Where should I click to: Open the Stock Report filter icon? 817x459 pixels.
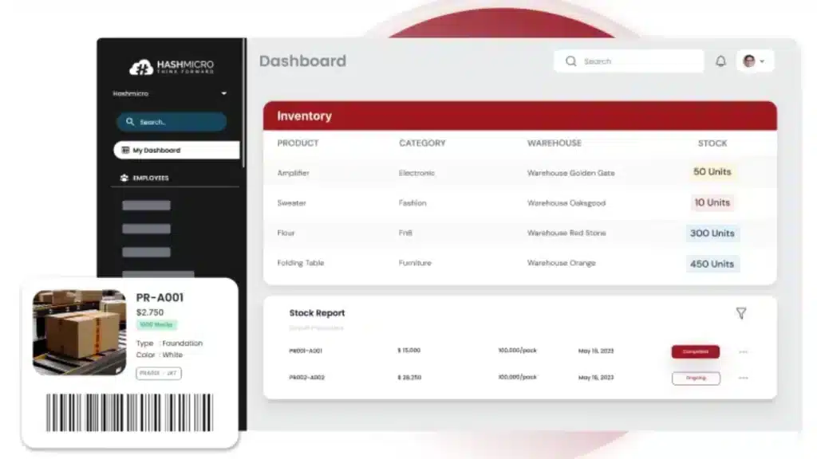click(x=742, y=314)
